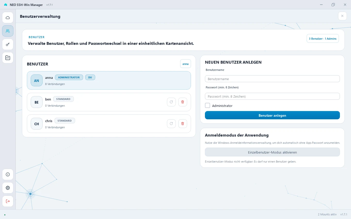
Task: Open the SSH keys sidebar icon
Action: [8, 44]
